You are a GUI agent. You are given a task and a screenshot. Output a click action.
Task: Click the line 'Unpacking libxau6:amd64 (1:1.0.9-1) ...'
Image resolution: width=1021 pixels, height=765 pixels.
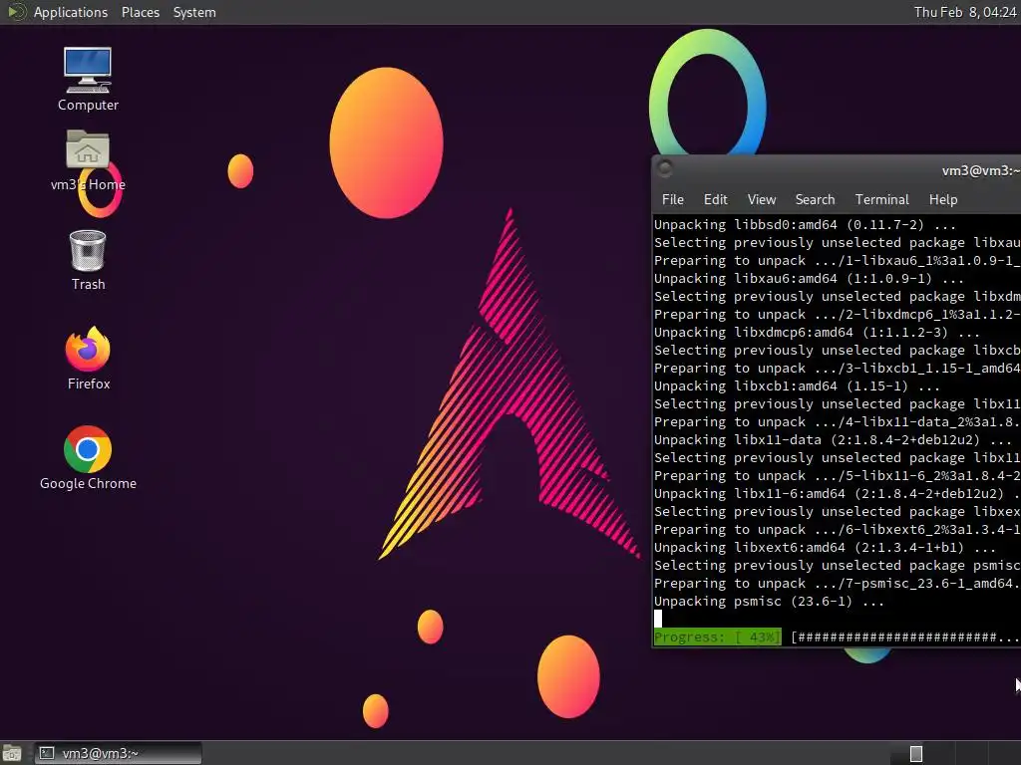(809, 279)
